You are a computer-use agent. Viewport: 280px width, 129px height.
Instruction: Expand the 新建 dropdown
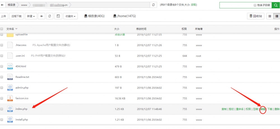coord(31,16)
